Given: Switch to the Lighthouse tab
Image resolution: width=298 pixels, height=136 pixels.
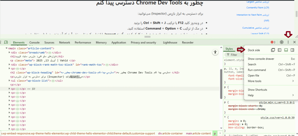Looking at the screenshot, I should [x=170, y=43].
